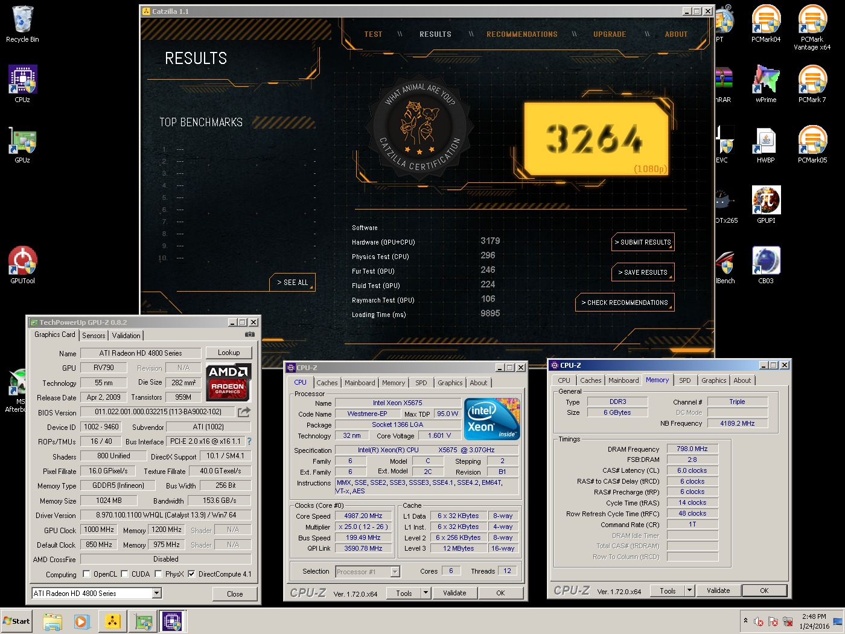The height and width of the screenshot is (634, 845).
Task: Open the GPUz desktop shortcut
Action: tap(22, 144)
